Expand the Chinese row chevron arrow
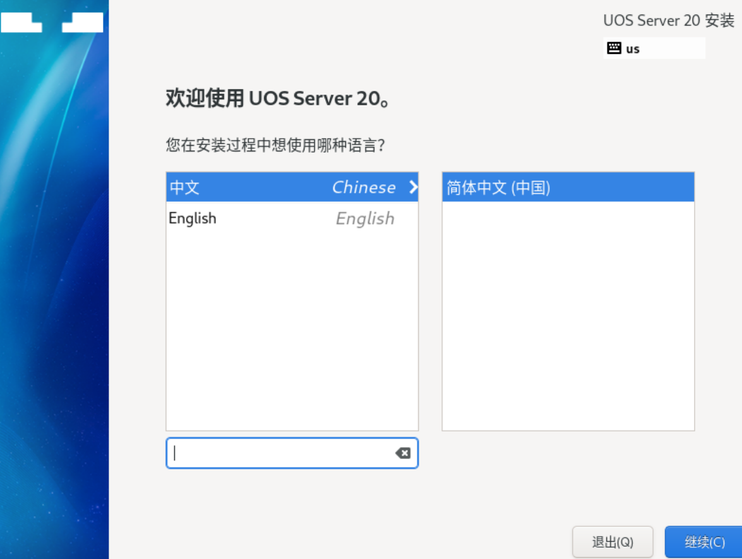Image resolution: width=742 pixels, height=559 pixels. [413, 187]
